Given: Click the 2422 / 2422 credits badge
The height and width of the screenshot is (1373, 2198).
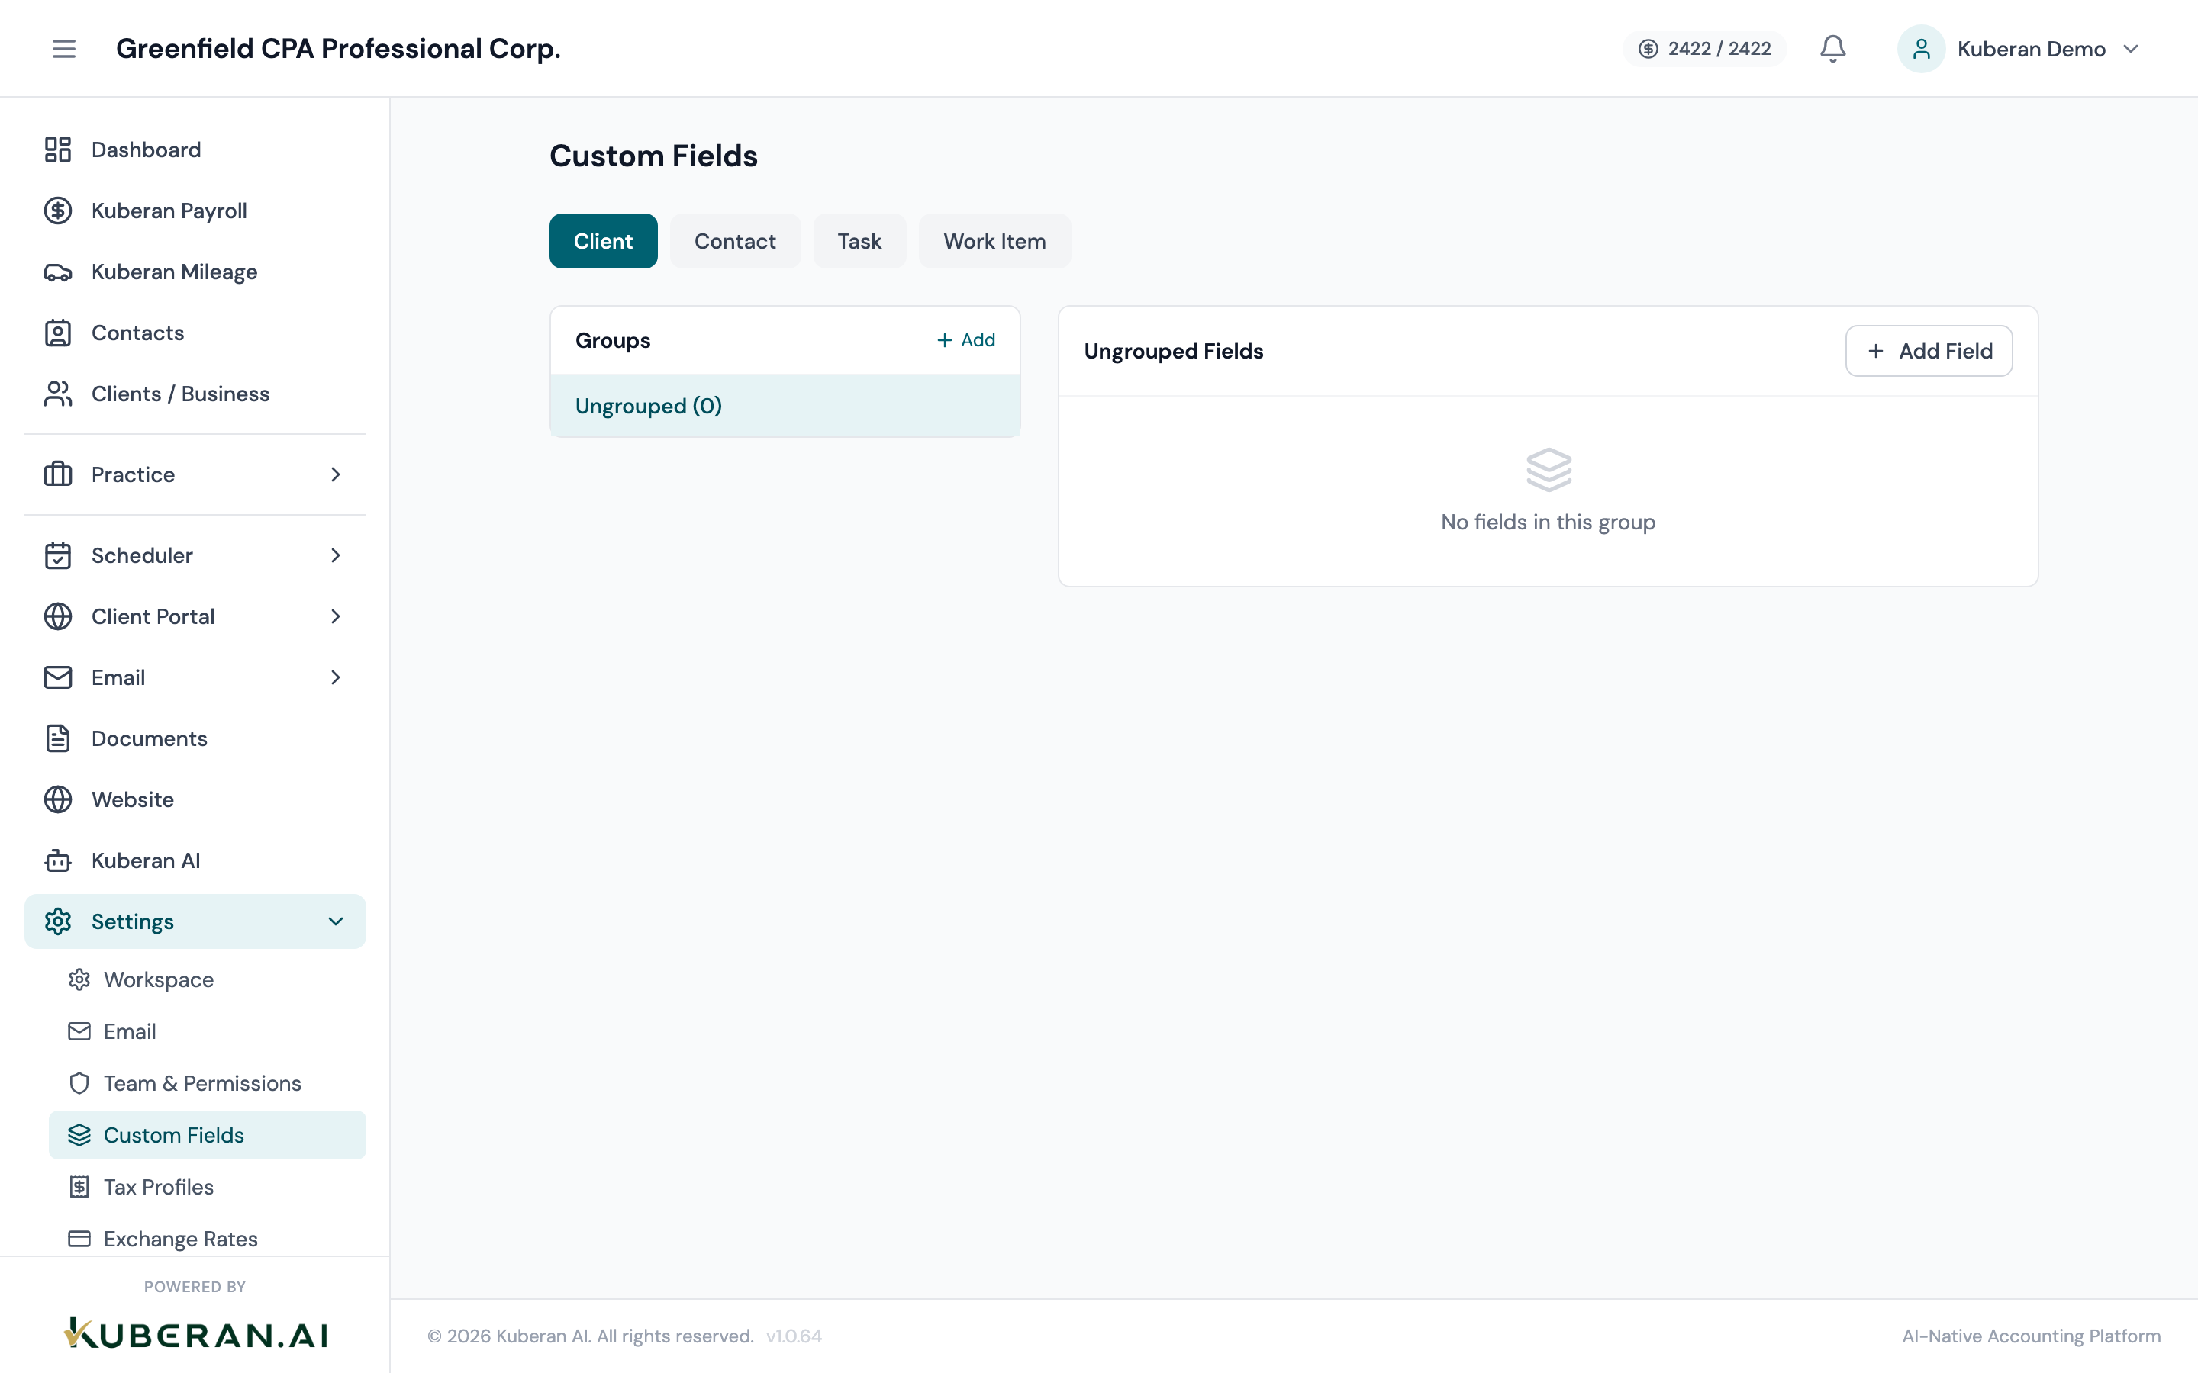Looking at the screenshot, I should (1704, 49).
